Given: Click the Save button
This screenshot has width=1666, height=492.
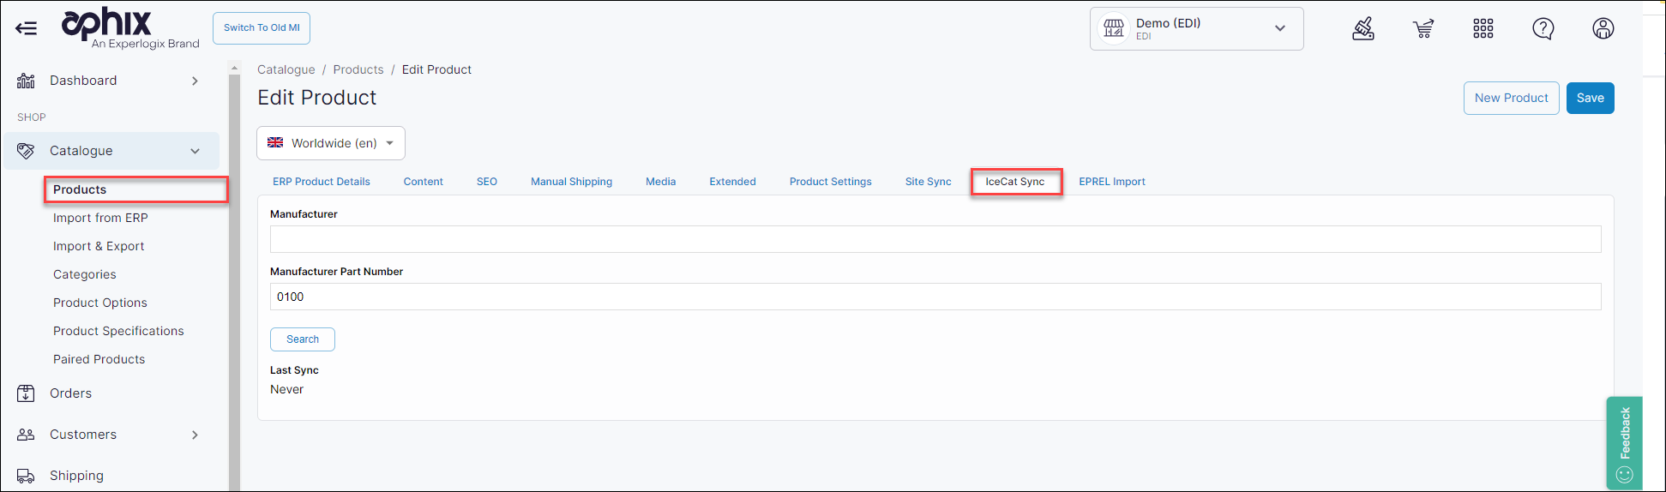Looking at the screenshot, I should [x=1590, y=98].
